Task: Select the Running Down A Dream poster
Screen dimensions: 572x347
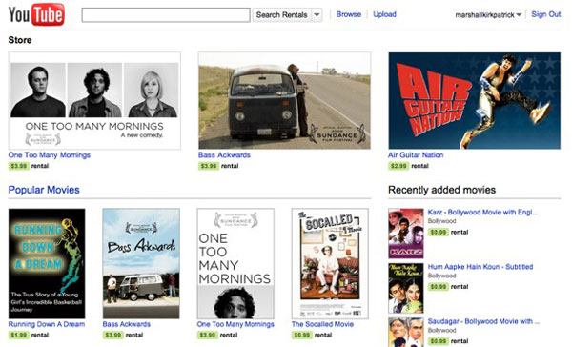Action: point(47,263)
